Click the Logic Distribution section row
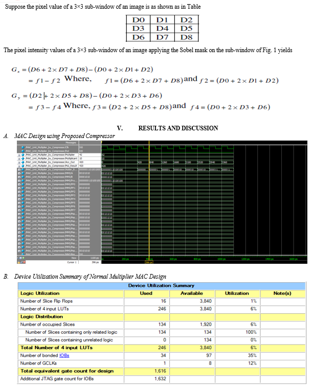The height and width of the screenshot is (389, 314). click(161, 316)
